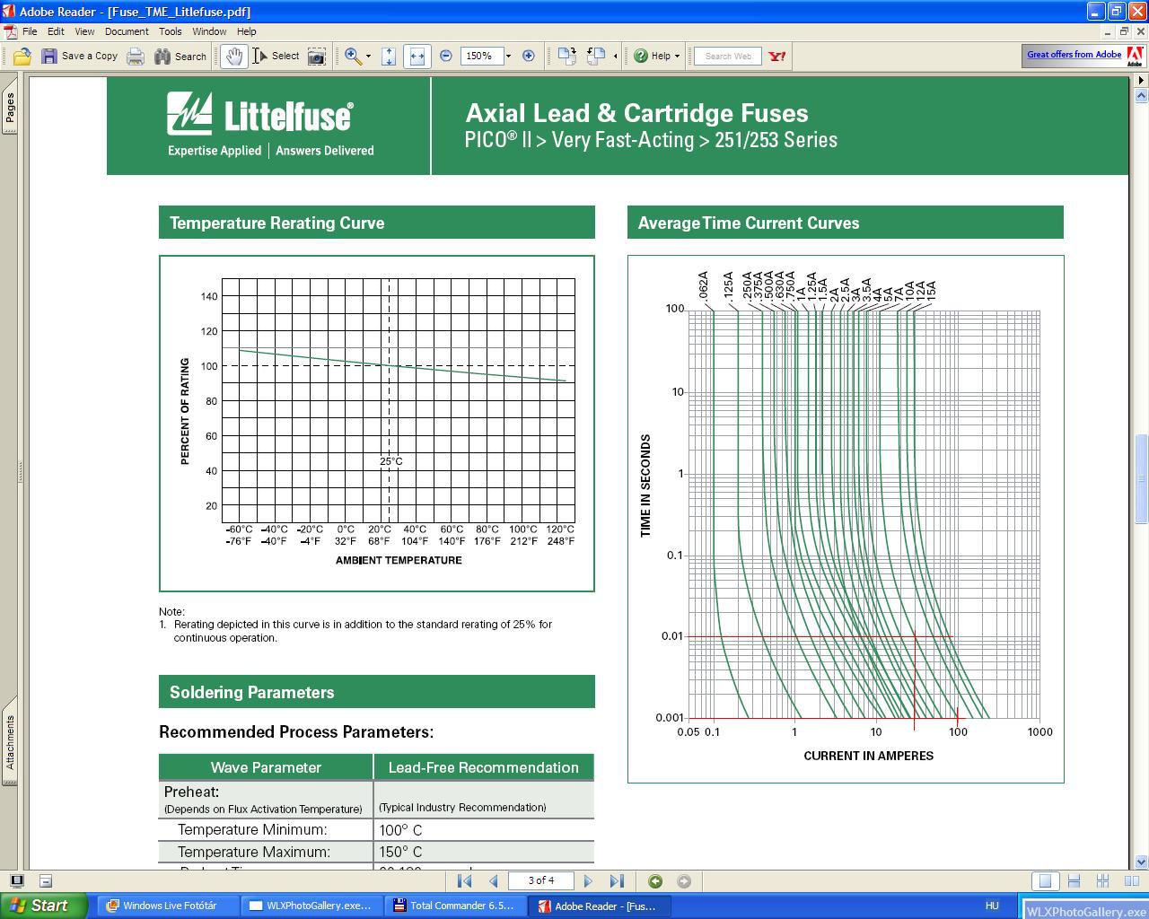
Task: Click the vertical scrollbar down arrow
Action: (1141, 862)
